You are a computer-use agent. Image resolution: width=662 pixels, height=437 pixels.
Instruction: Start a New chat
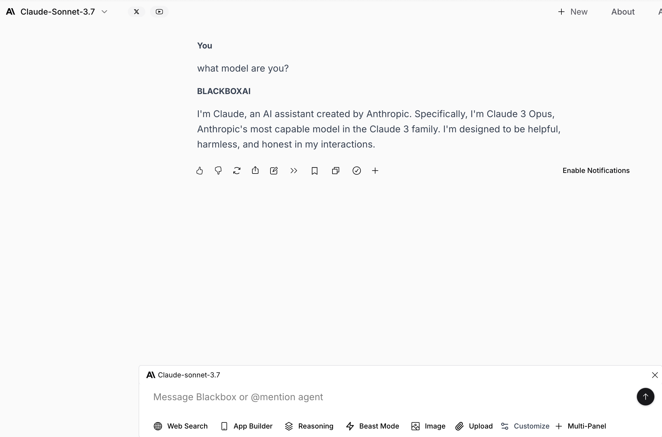pyautogui.click(x=573, y=12)
